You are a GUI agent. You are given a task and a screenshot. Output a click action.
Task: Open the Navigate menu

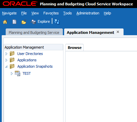pos(9,13)
